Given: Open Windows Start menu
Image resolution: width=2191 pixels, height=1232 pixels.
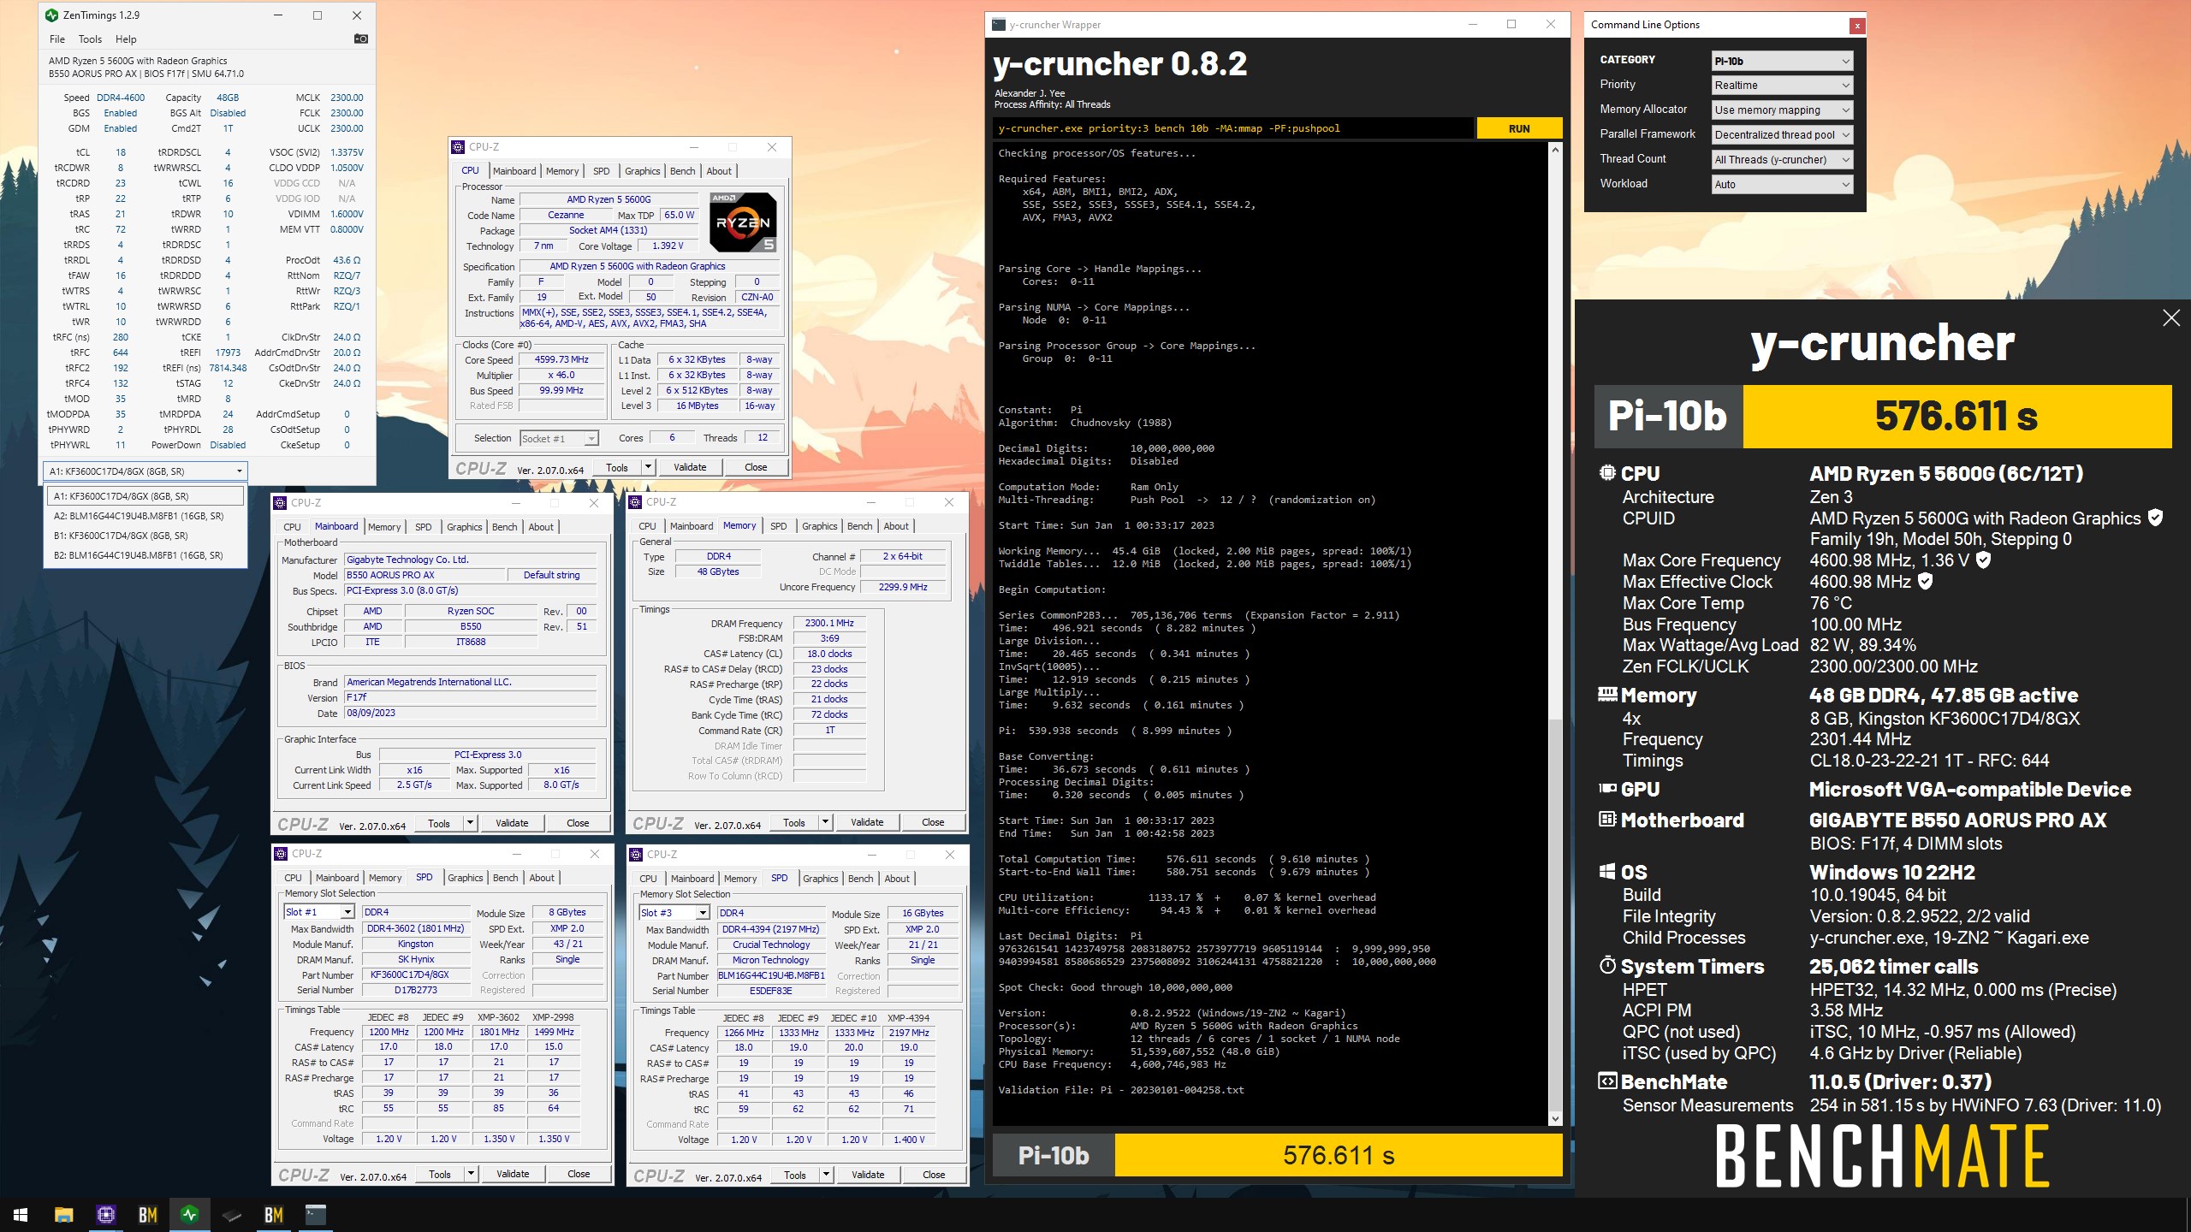Looking at the screenshot, I should (21, 1214).
